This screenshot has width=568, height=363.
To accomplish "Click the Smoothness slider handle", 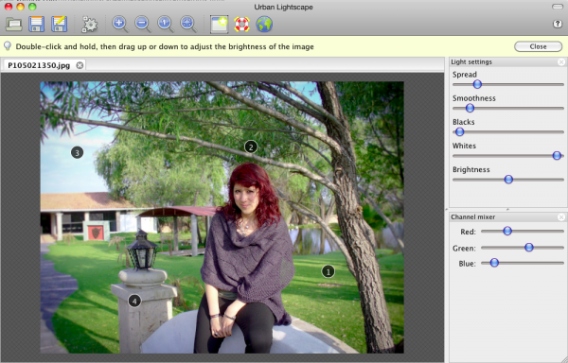I will [x=470, y=108].
